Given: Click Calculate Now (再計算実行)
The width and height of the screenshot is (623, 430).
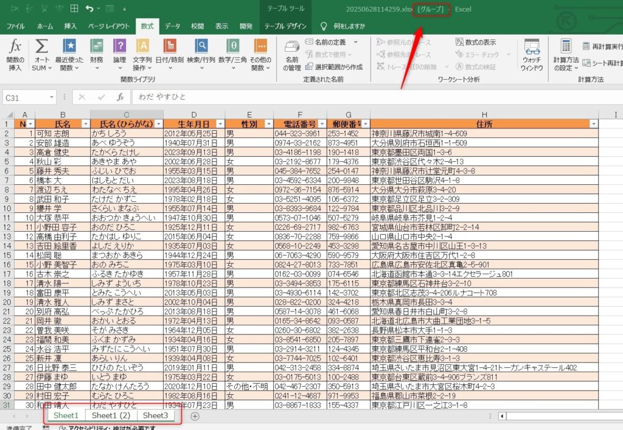Looking at the screenshot, I should click(x=602, y=46).
